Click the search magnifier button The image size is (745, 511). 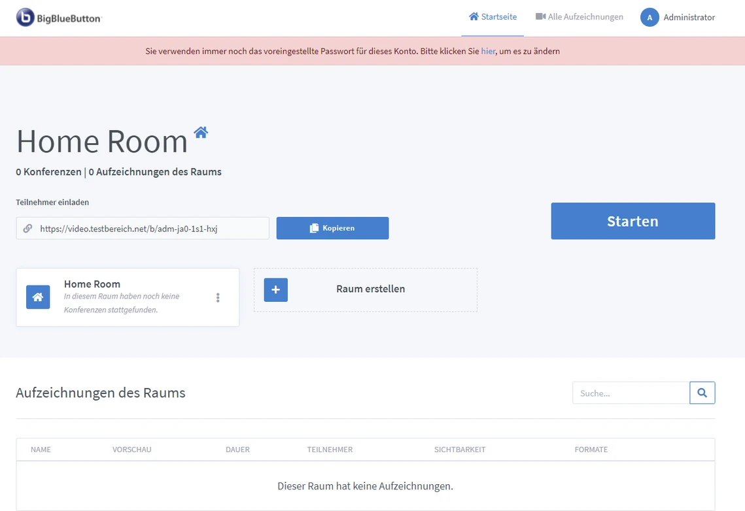tap(702, 393)
